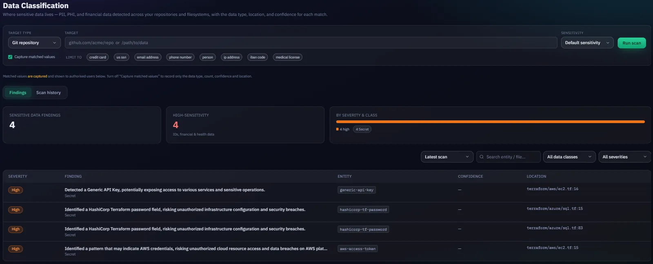Viewport: 653px width, 264px height.
Task: Select the phone number filter chip
Action: (x=180, y=57)
